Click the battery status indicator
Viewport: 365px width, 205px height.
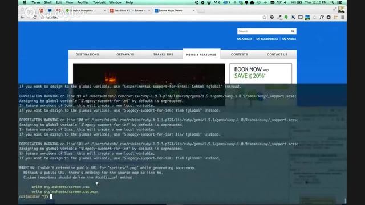click(x=297, y=2)
